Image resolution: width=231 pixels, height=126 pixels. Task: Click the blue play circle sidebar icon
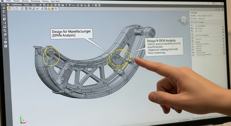click(x=5, y=42)
